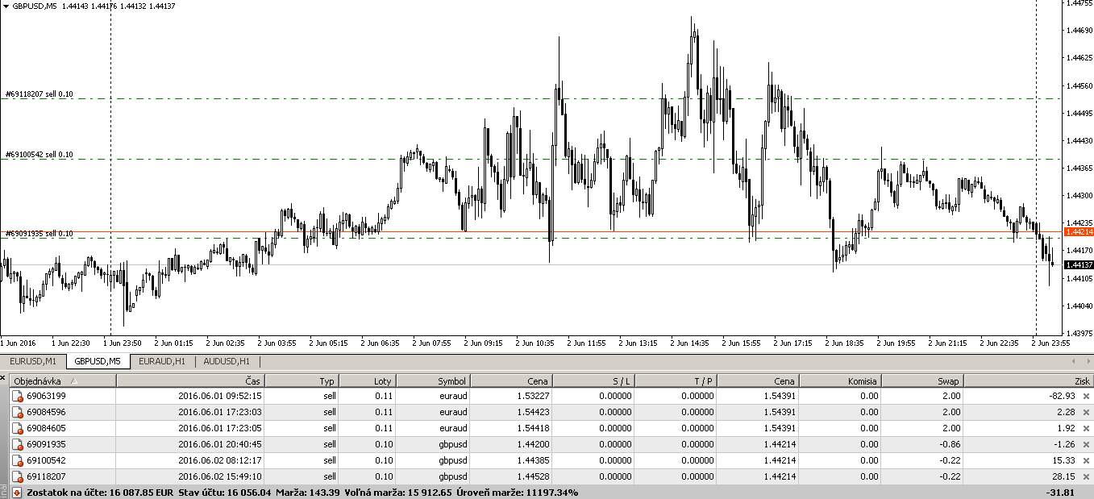Sort by the Čas column header
The height and width of the screenshot is (499, 1094).
(x=190, y=380)
